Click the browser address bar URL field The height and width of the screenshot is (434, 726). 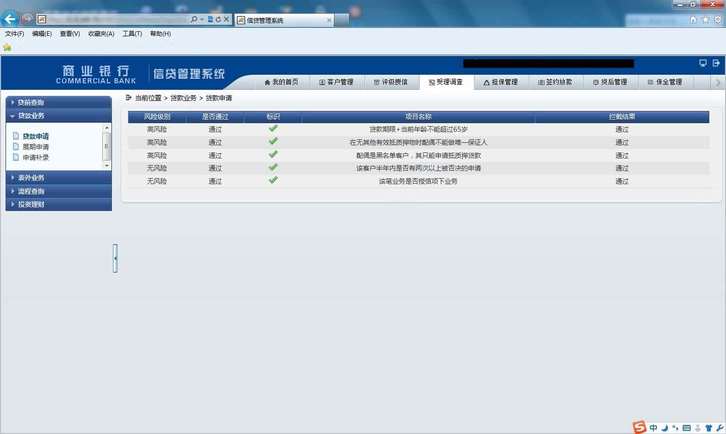pos(117,19)
